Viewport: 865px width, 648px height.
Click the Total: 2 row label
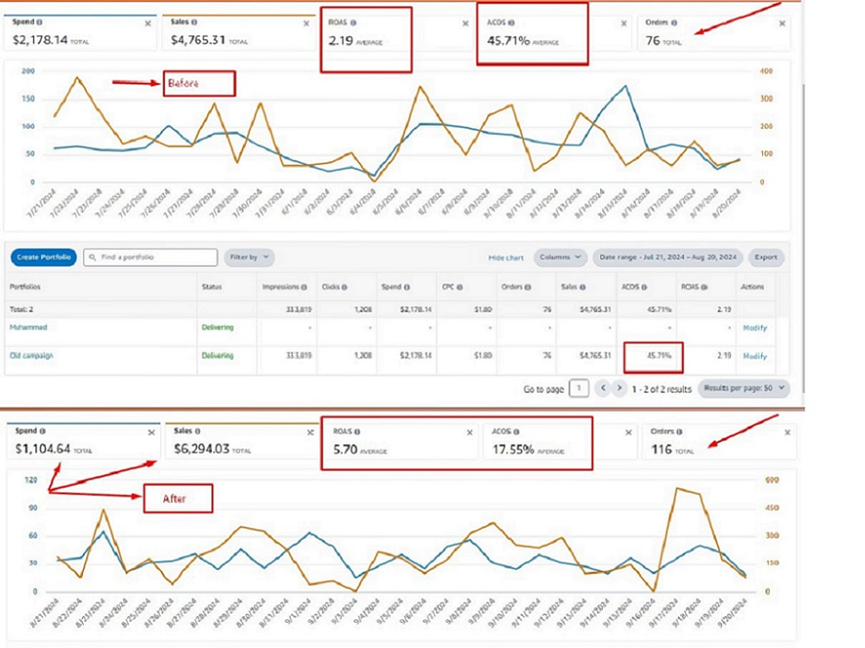(21, 309)
